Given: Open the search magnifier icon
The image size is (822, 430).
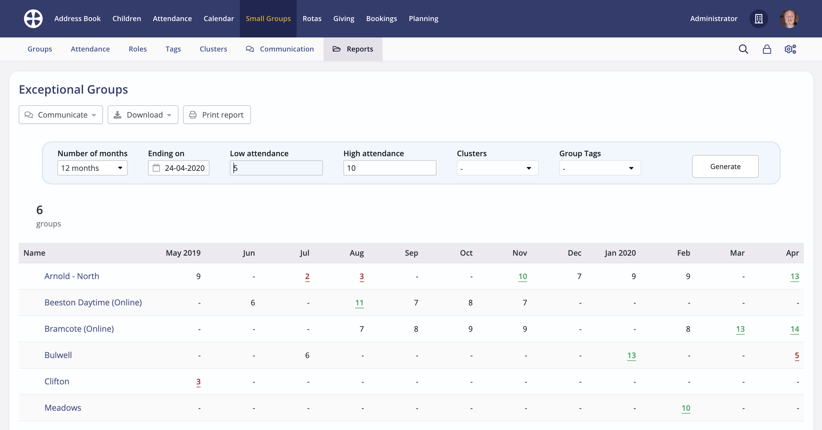Looking at the screenshot, I should [x=743, y=49].
